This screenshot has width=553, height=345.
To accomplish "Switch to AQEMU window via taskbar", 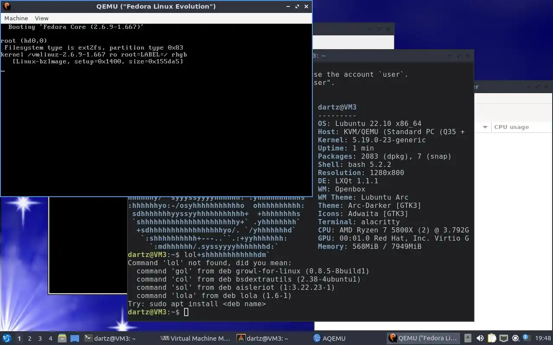I will click(348, 339).
